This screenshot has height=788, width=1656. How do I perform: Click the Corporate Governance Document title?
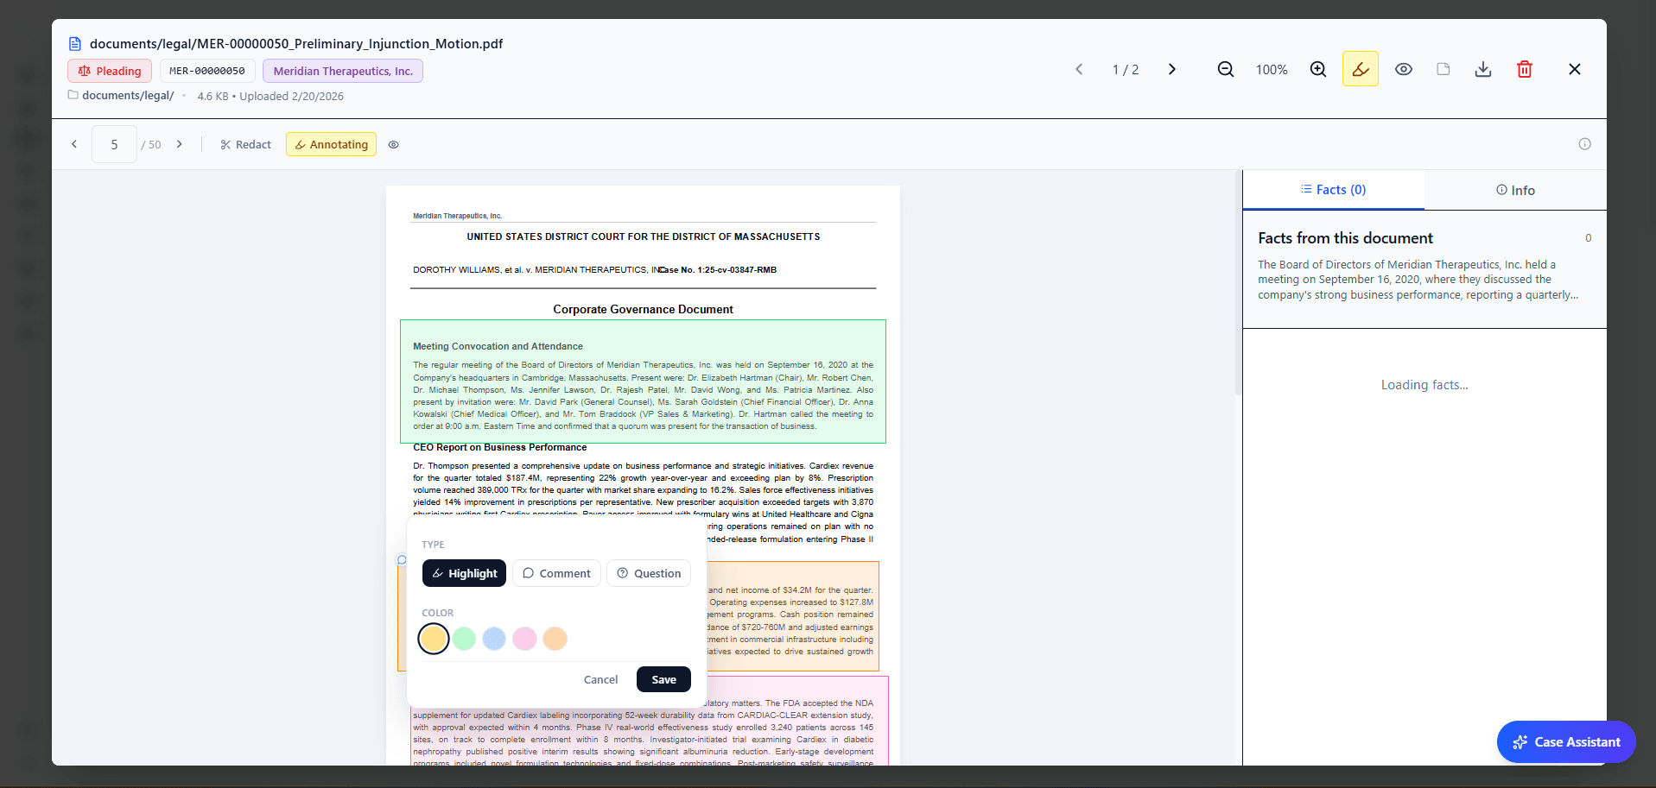tap(643, 309)
